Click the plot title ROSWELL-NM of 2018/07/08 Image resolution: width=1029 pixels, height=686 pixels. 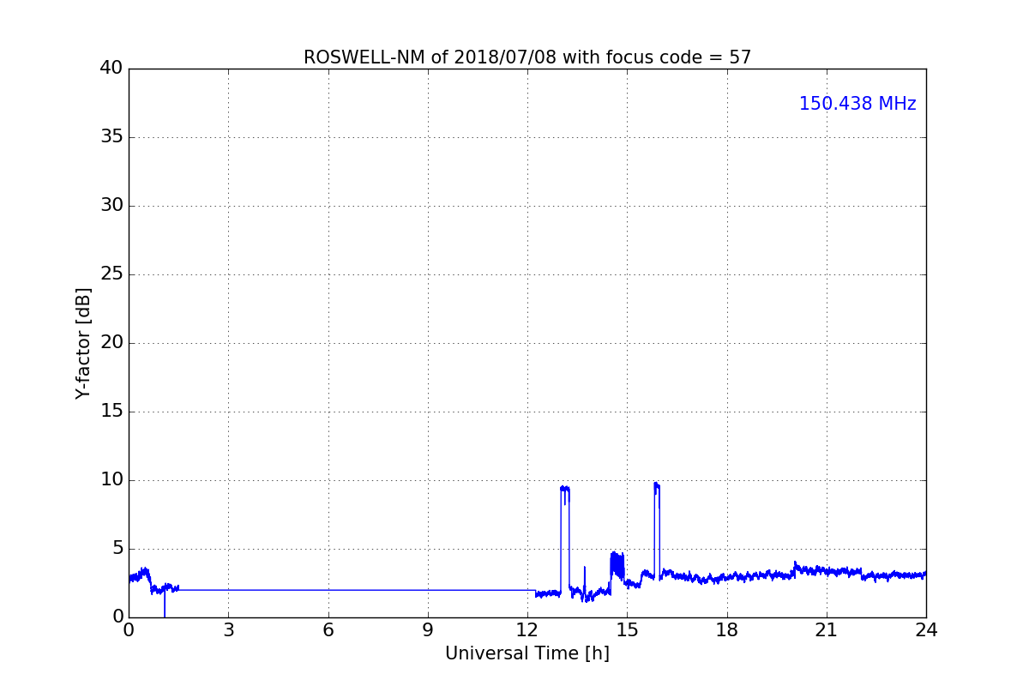[x=527, y=57]
